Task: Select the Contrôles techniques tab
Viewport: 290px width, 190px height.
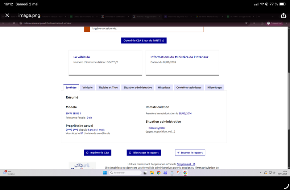Action: pyautogui.click(x=189, y=88)
